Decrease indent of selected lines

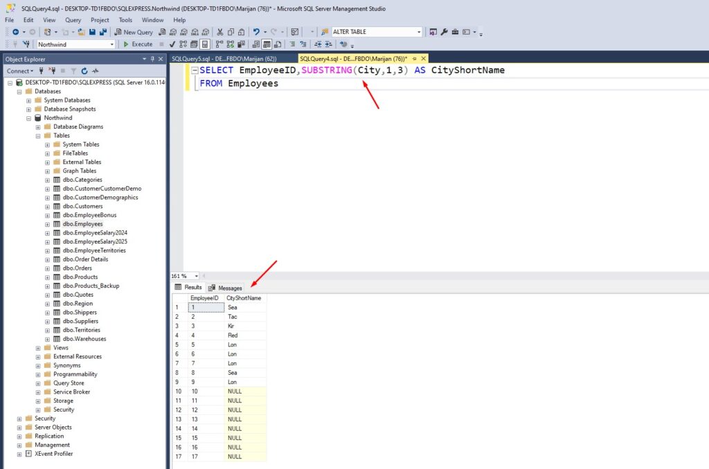[318, 44]
